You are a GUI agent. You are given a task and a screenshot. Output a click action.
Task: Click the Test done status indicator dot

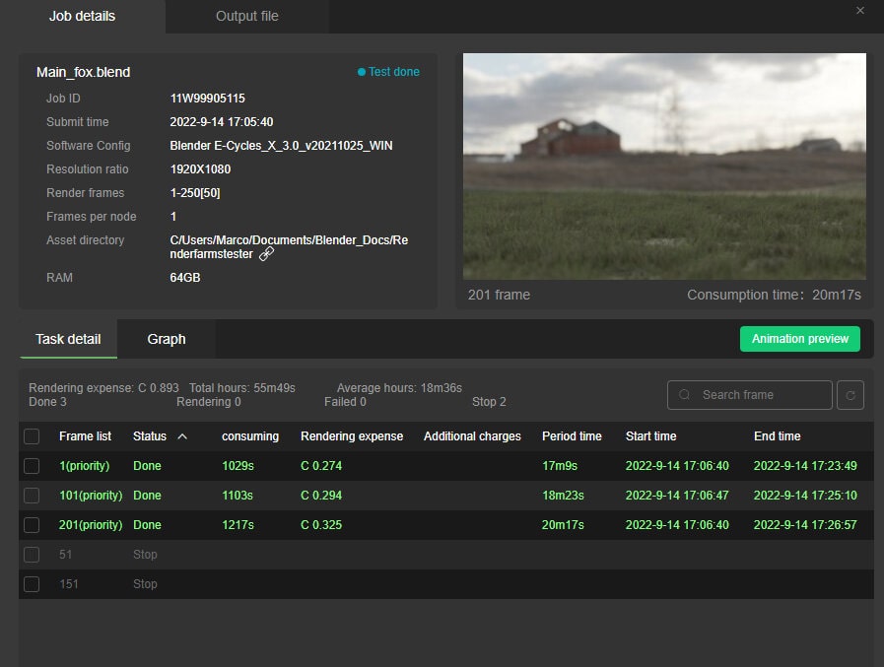coord(359,71)
